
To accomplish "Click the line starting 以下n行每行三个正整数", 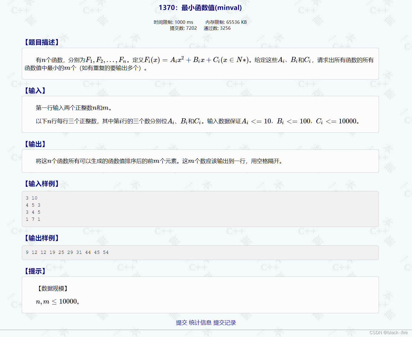I will tap(197, 121).
